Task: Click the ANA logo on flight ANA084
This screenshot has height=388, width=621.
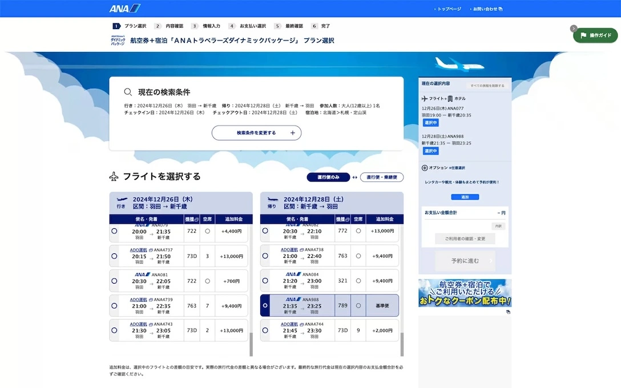Action: tap(293, 274)
